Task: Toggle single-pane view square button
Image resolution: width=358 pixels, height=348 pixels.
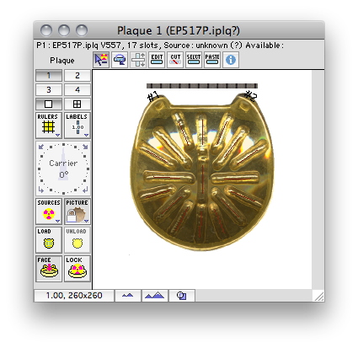Action: click(x=49, y=104)
